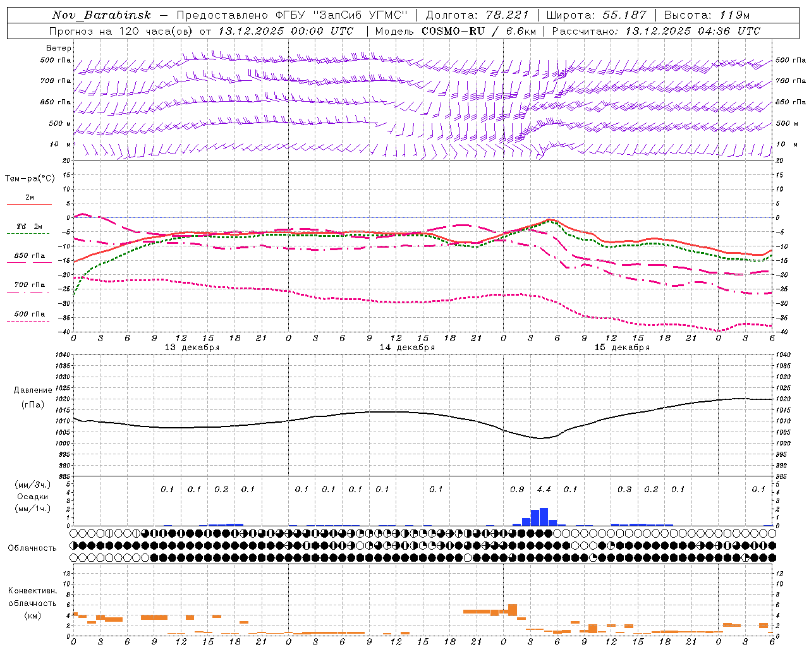Image resolution: width=809 pixels, height=647 pixels.
Task: Click the computed time Рассчитано: 13.12.2025 04:36 UTC
Action: click(656, 31)
